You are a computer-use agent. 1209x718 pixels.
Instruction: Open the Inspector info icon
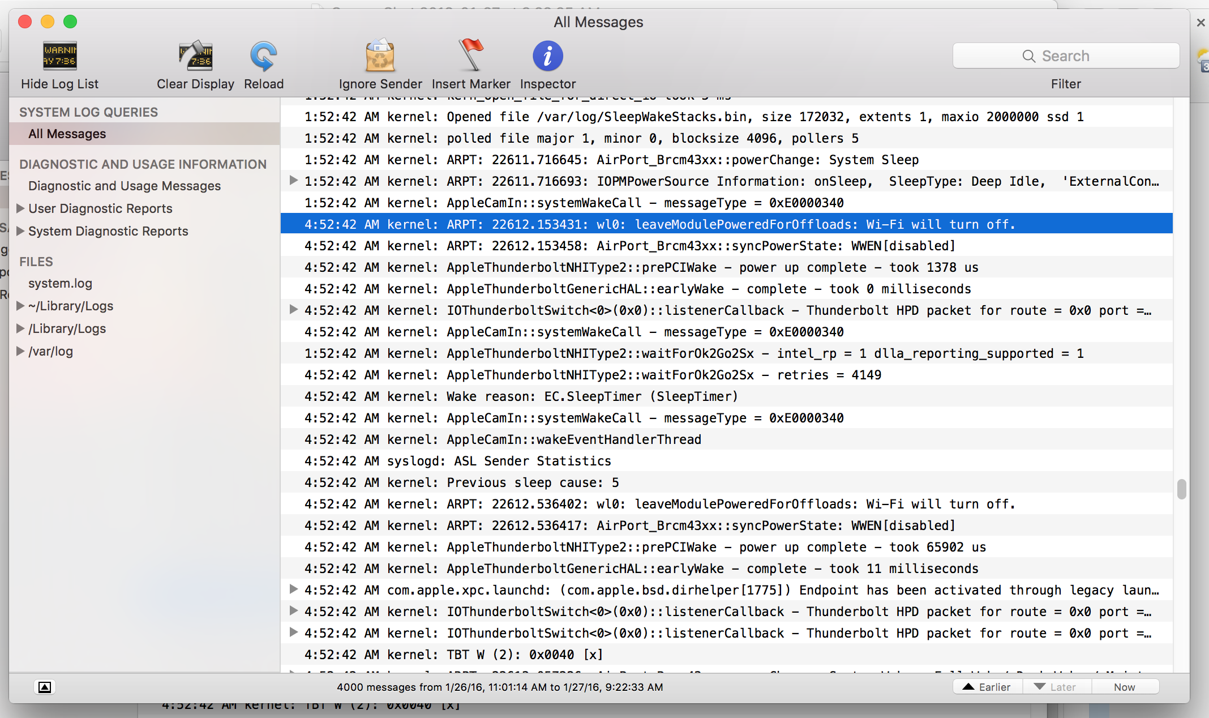pos(547,56)
